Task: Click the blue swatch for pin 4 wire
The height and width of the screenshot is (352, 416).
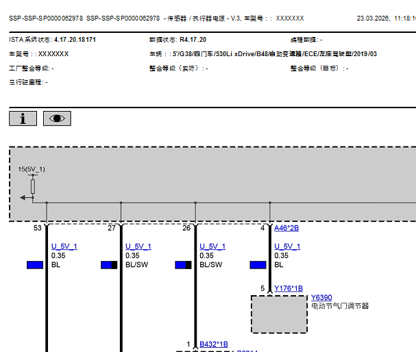Action: pos(258,265)
